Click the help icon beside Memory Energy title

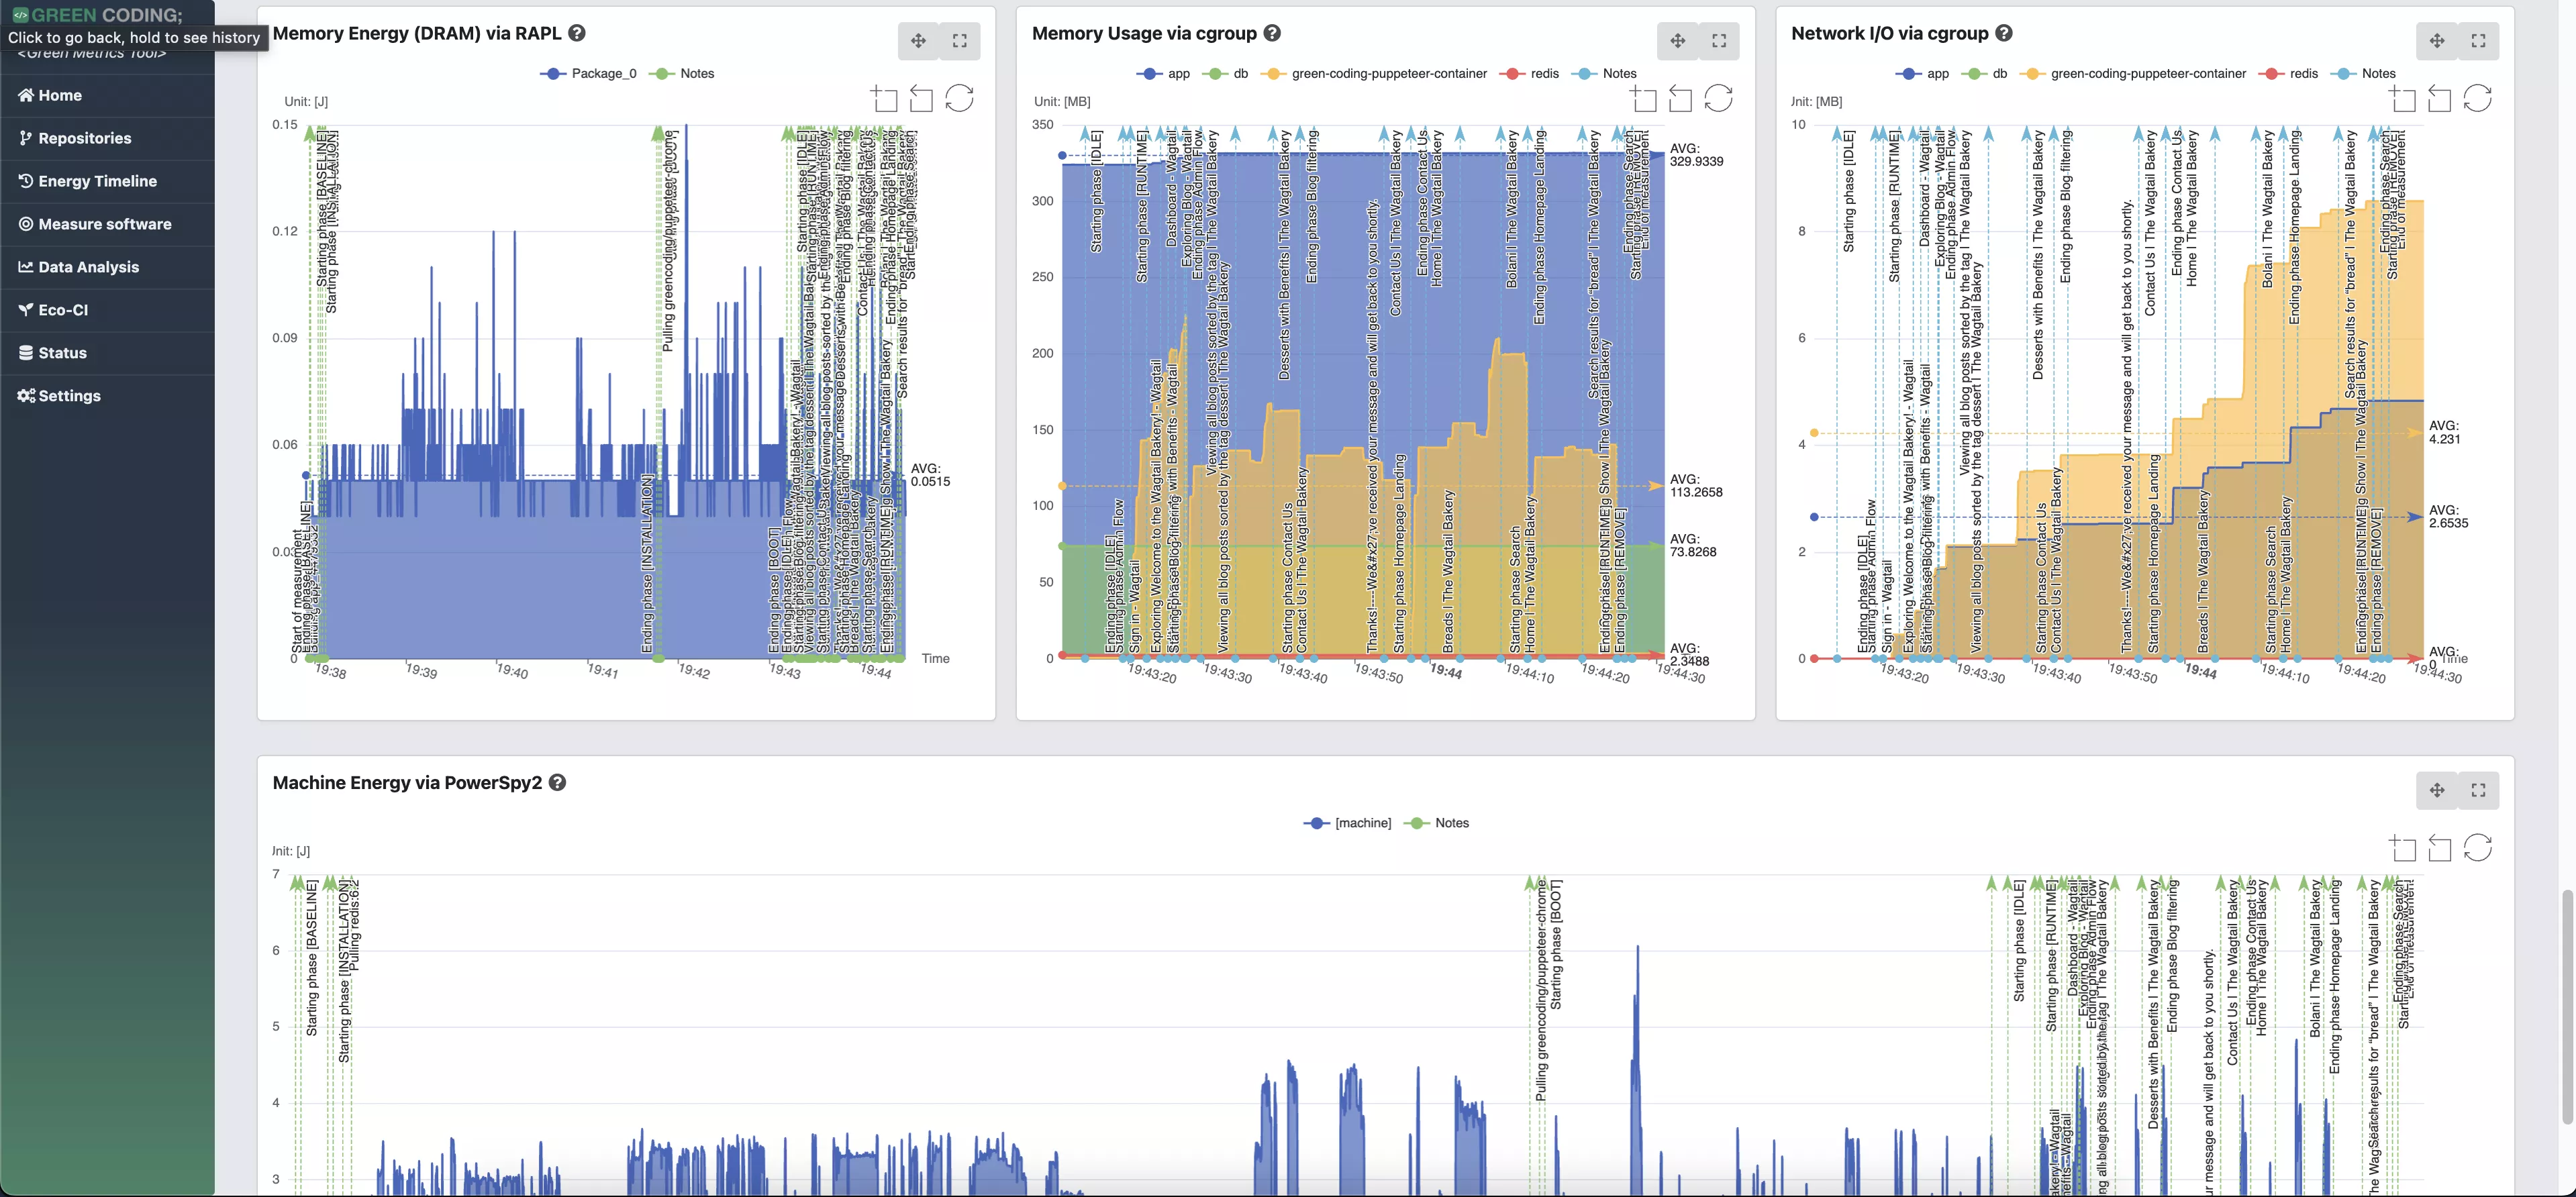coord(577,33)
